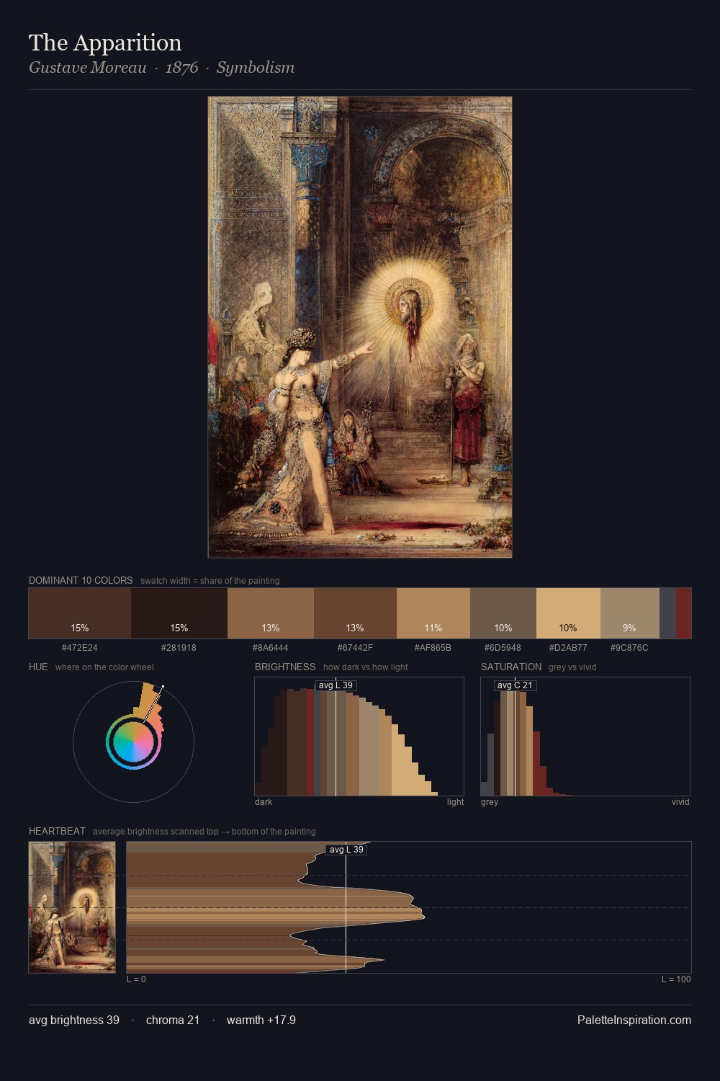Click the 'Gustave Moreau' artist name
This screenshot has height=1081, width=720.
[x=88, y=67]
